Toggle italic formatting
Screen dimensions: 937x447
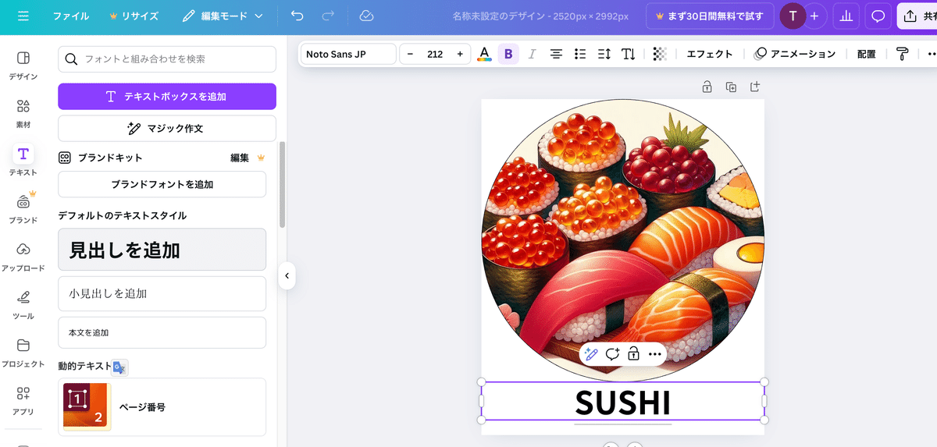pos(533,54)
